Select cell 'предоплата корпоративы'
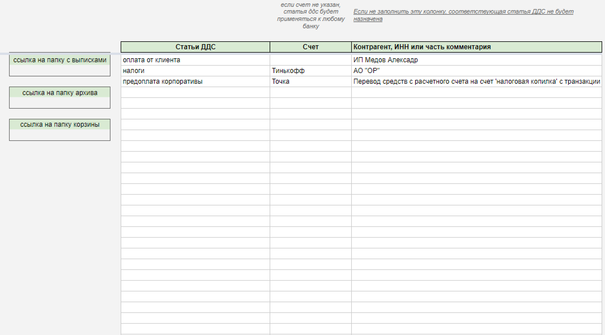Image resolution: width=605 pixels, height=335 pixels. coord(195,81)
